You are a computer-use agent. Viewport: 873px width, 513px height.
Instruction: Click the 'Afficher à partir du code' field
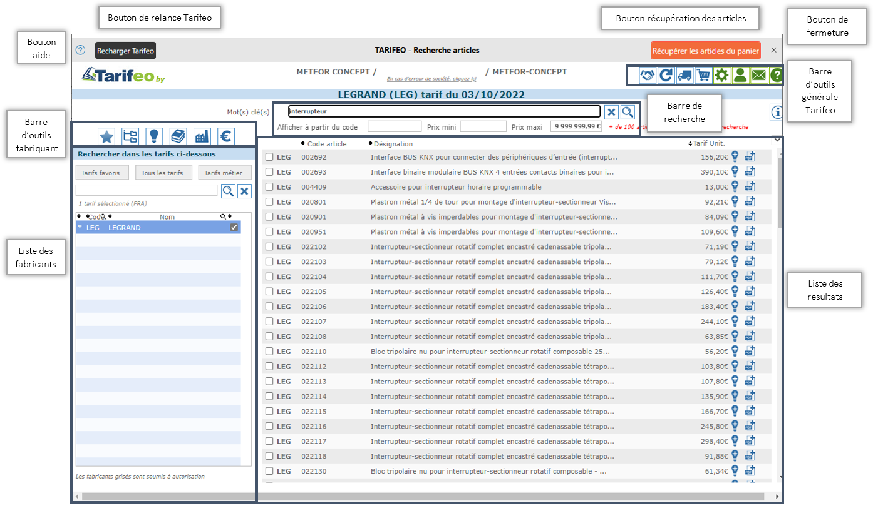(x=395, y=126)
